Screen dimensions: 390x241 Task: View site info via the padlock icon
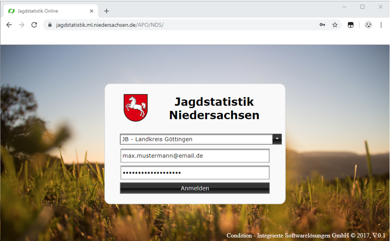point(50,25)
